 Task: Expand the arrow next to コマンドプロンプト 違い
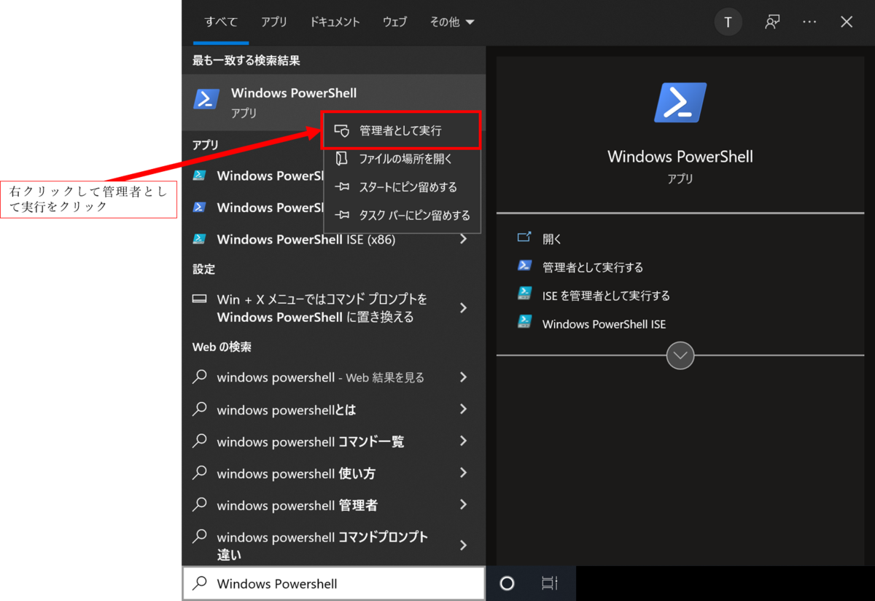click(x=463, y=545)
